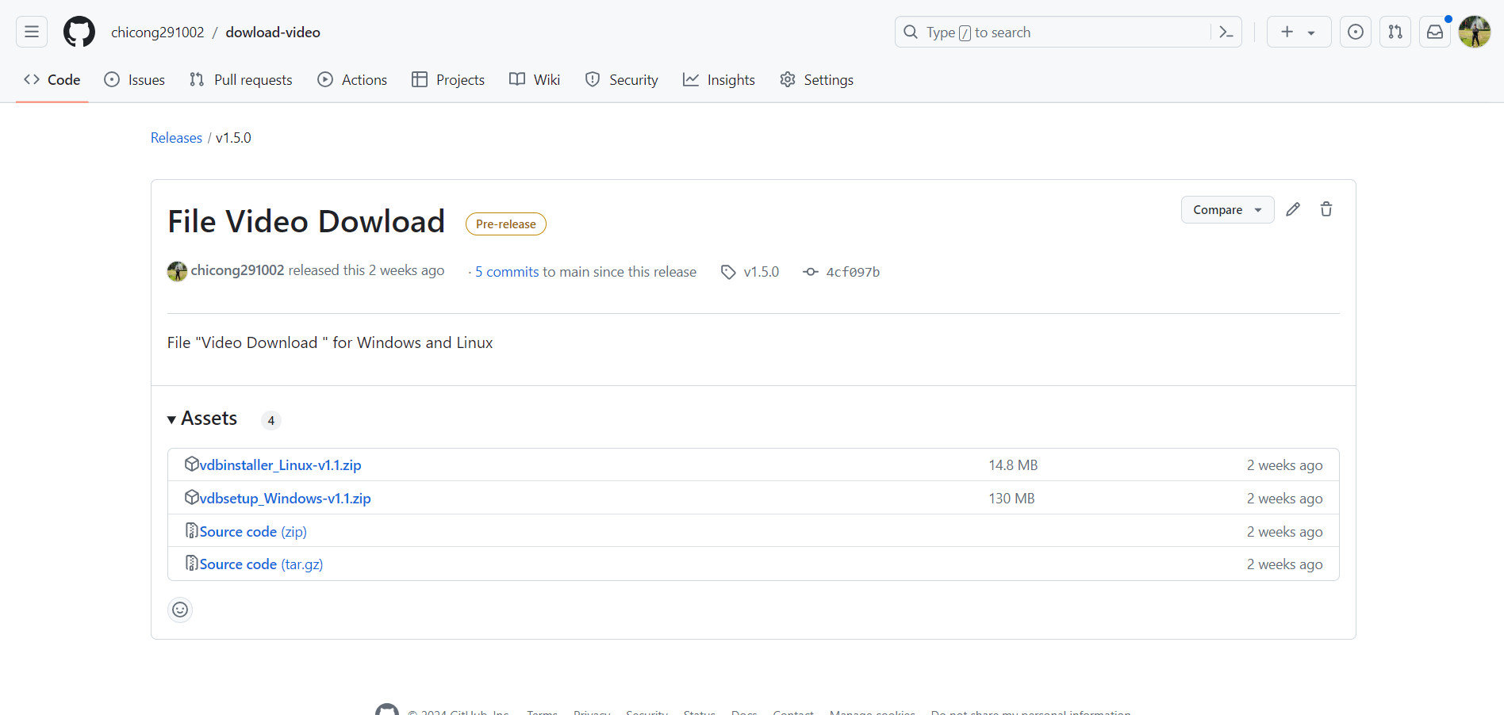1504x715 pixels.
Task: Open the hamburger navigation menu
Action: pyautogui.click(x=32, y=32)
